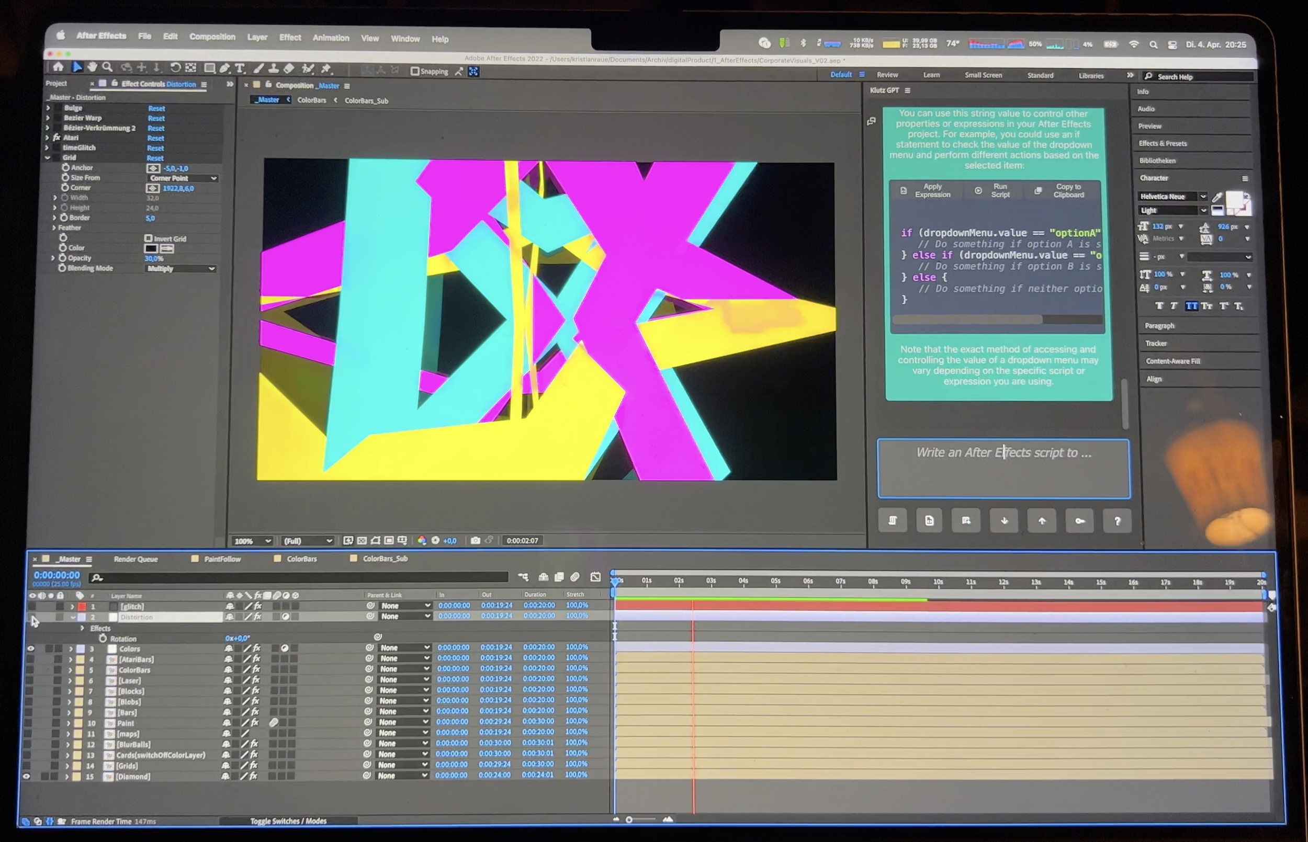Screen dimensions: 1308x842
Task: Open the 100% magnification dropdown
Action: pyautogui.click(x=252, y=541)
